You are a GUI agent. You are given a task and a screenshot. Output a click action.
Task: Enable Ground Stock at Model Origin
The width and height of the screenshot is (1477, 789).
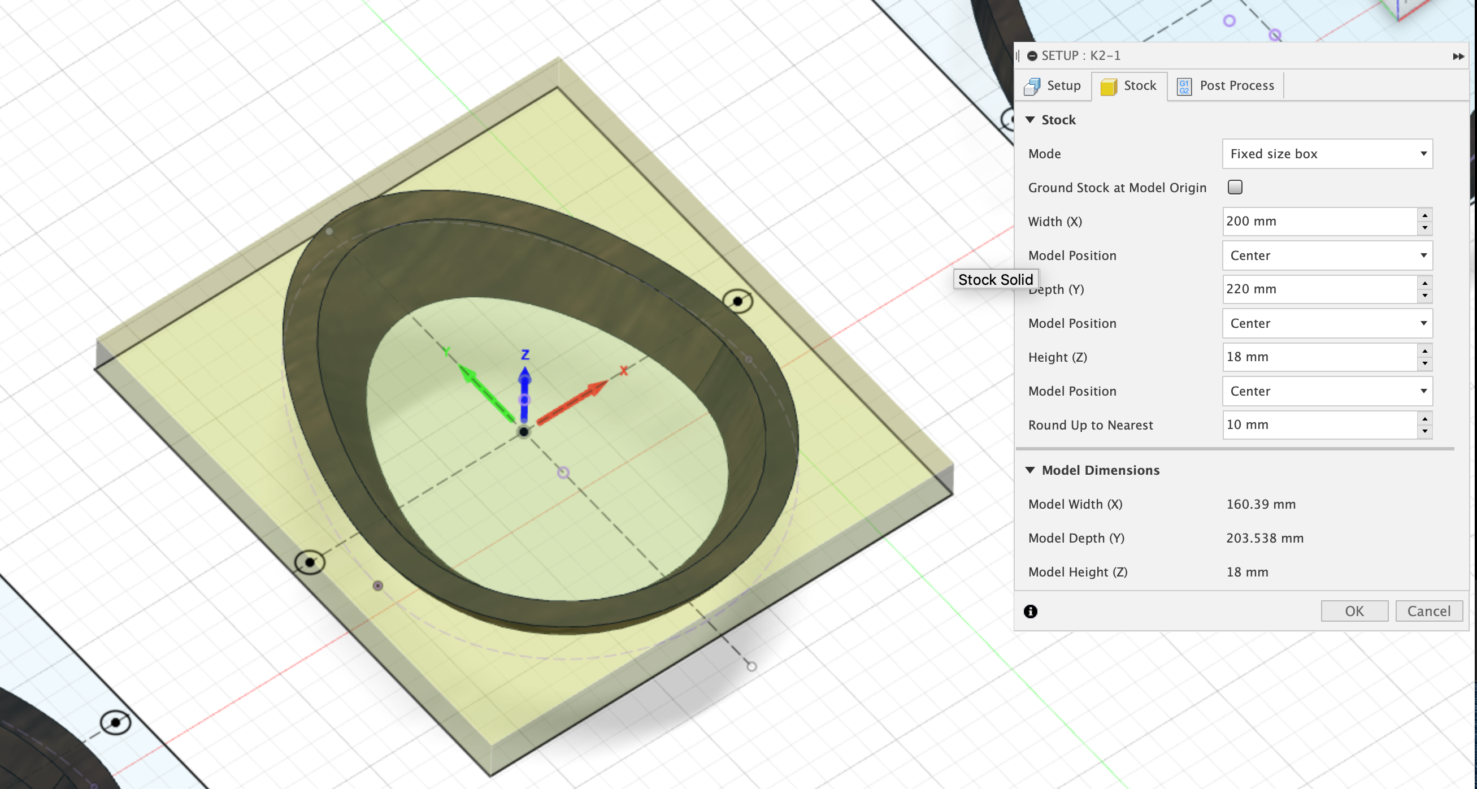click(1235, 188)
